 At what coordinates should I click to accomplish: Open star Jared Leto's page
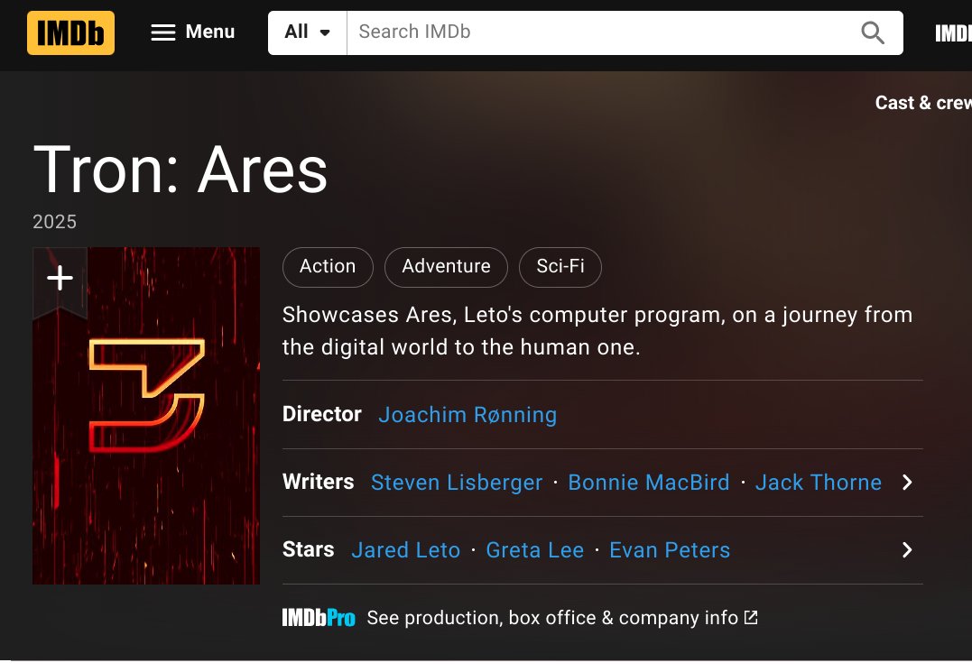[405, 550]
